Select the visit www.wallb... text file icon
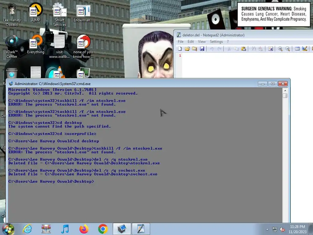Screen dimensions: 313x235 [x=60, y=47]
